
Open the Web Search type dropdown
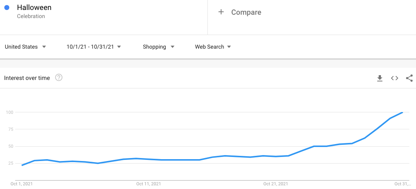click(213, 47)
